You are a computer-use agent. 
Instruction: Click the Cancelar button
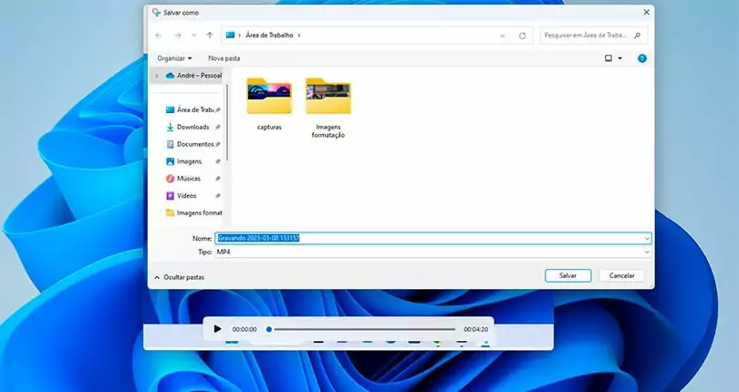621,275
